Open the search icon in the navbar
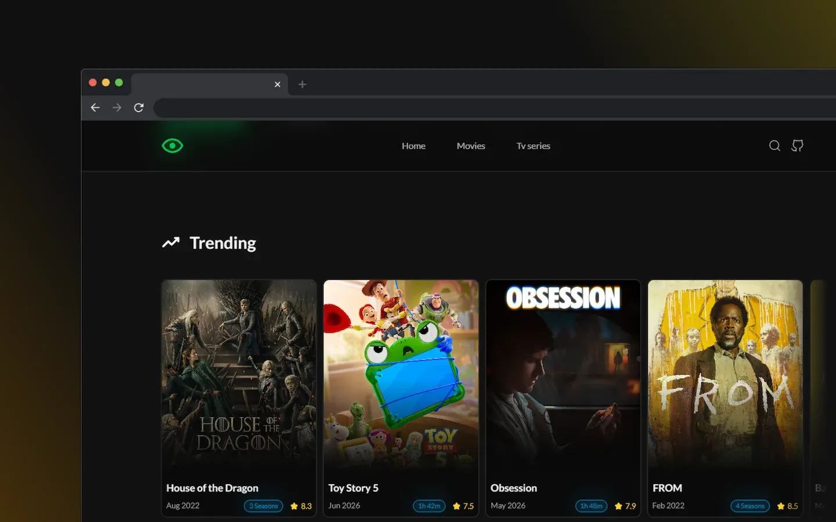836x522 pixels. (774, 146)
